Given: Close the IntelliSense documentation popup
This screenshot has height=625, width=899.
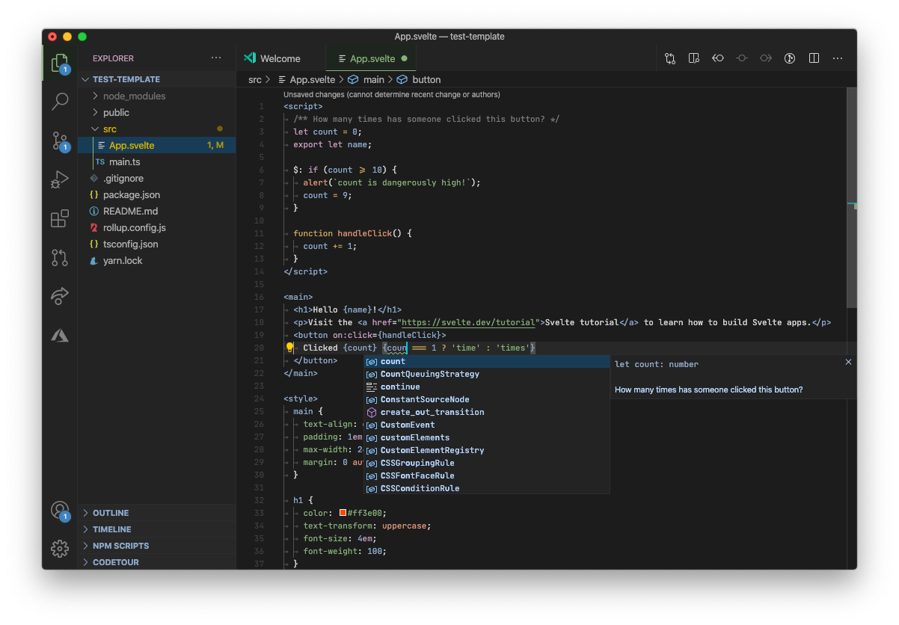Looking at the screenshot, I should tap(848, 361).
